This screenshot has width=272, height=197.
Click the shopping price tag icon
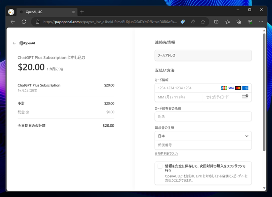point(183,22)
